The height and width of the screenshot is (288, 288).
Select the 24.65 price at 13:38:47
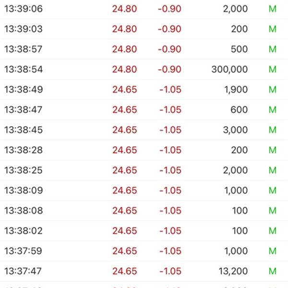click(124, 110)
